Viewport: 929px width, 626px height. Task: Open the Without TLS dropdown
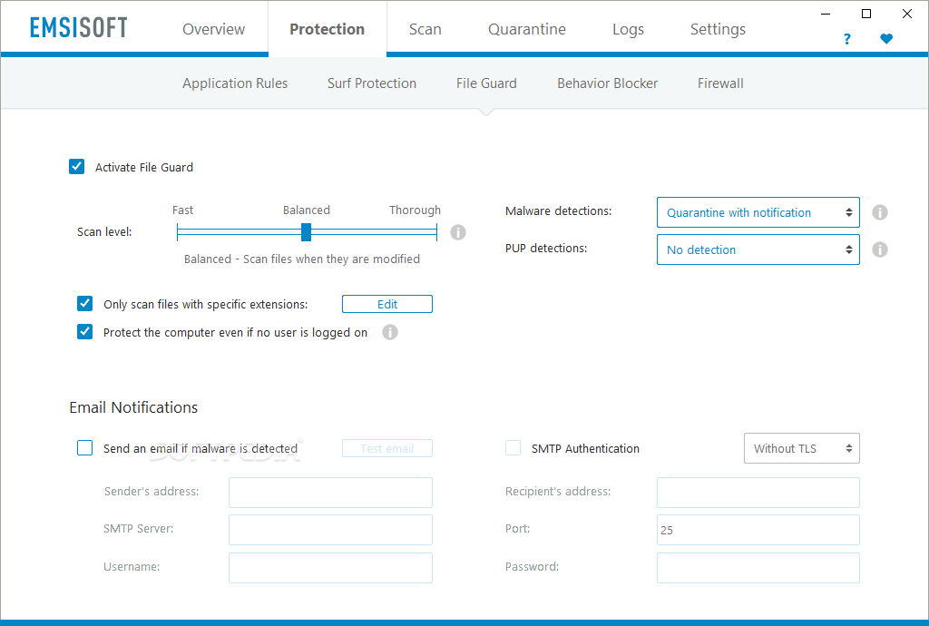[802, 448]
